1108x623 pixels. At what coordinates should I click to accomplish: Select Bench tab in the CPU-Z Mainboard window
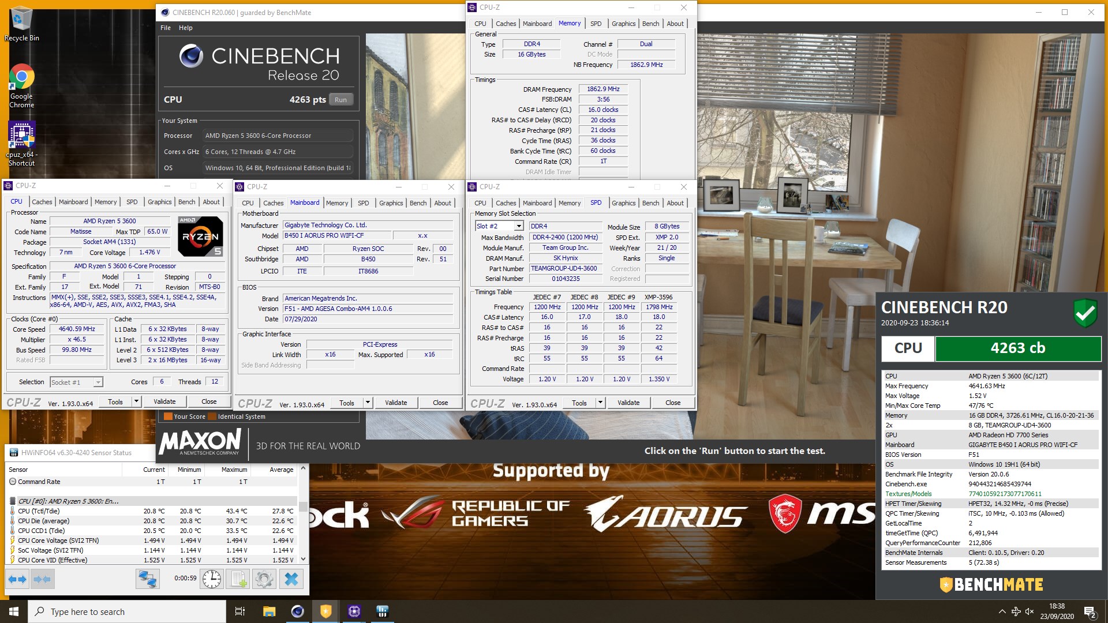coord(418,203)
